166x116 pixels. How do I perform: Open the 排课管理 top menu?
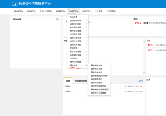pyautogui.click(x=61, y=11)
